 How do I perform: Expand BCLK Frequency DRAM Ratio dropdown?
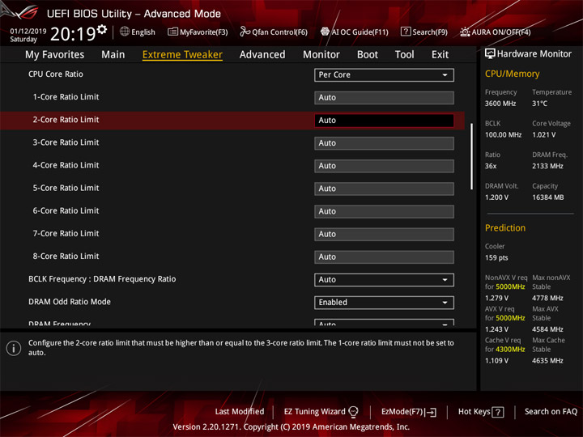384,279
